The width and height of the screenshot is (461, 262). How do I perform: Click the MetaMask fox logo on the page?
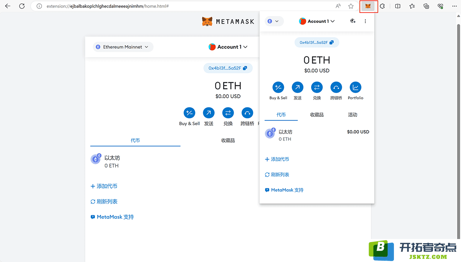207,21
